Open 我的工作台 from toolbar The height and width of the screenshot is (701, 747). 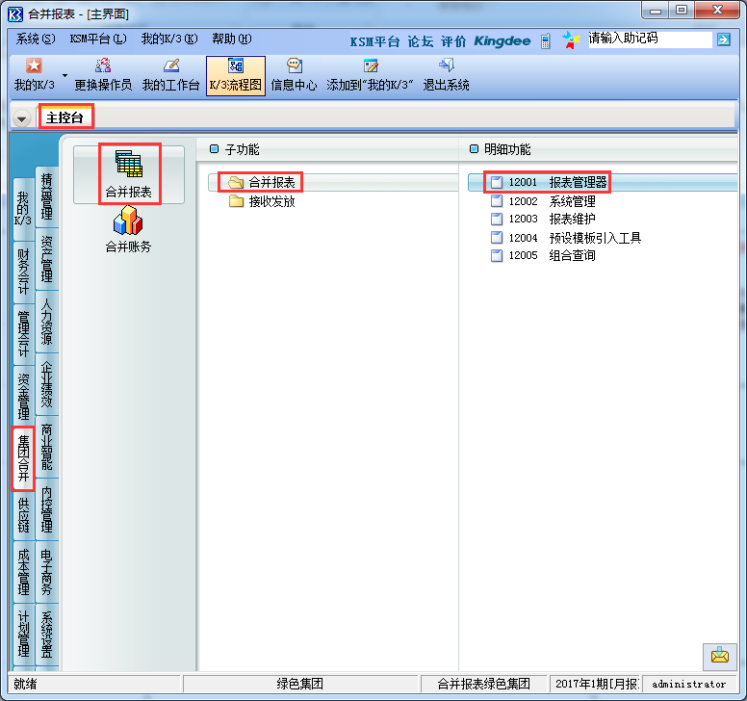click(170, 75)
